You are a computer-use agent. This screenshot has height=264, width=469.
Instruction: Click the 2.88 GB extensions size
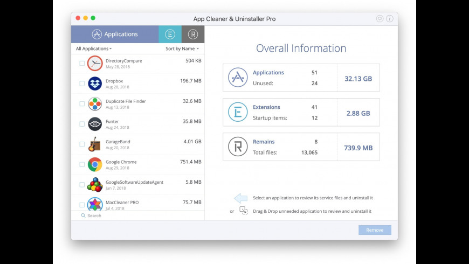point(358,113)
